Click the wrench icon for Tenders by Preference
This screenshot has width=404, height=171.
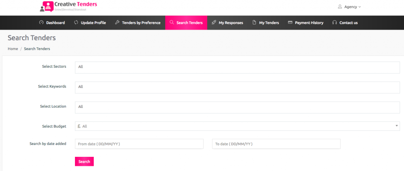(x=117, y=22)
